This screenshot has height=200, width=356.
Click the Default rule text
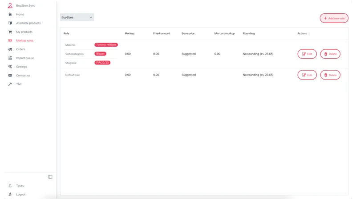point(73,75)
